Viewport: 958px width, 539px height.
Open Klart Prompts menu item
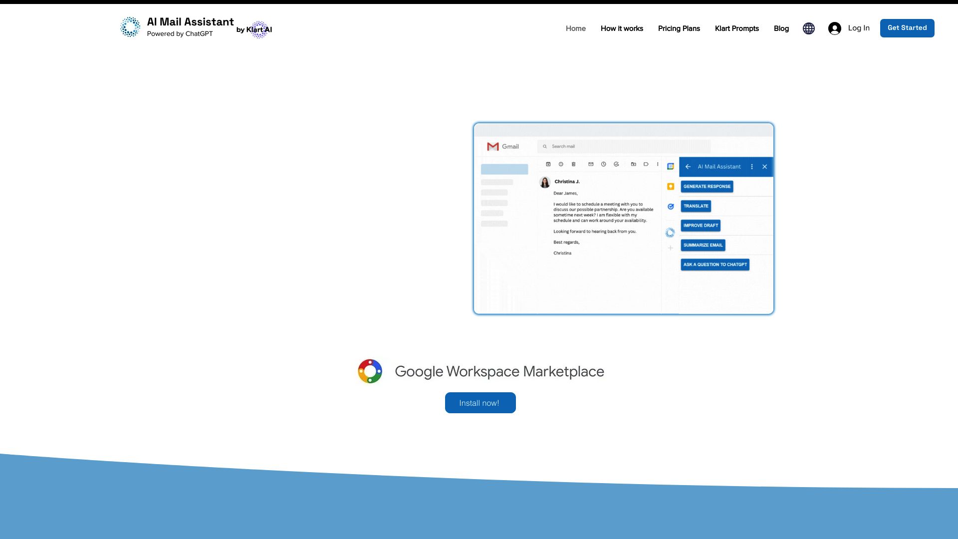point(736,28)
